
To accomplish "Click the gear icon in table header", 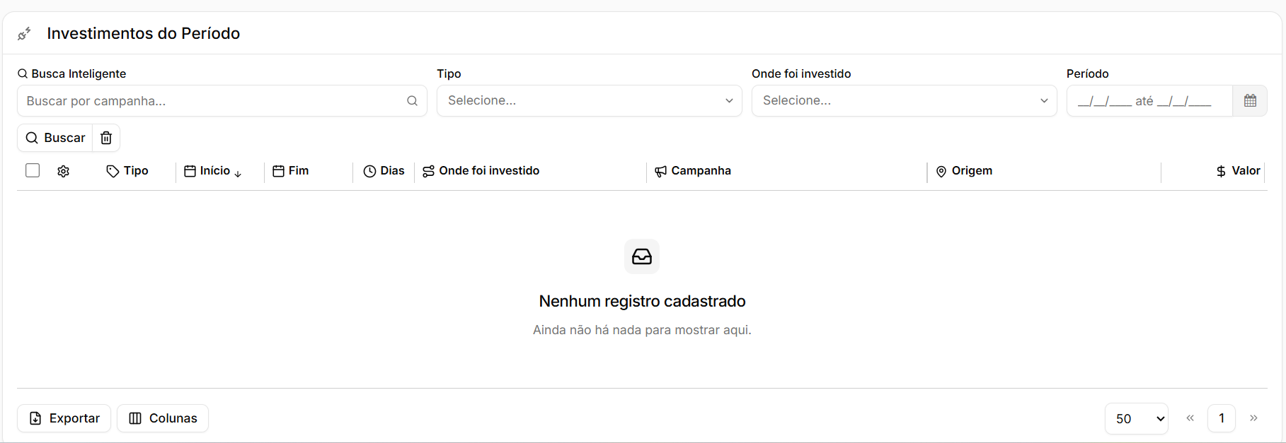I will coord(64,171).
